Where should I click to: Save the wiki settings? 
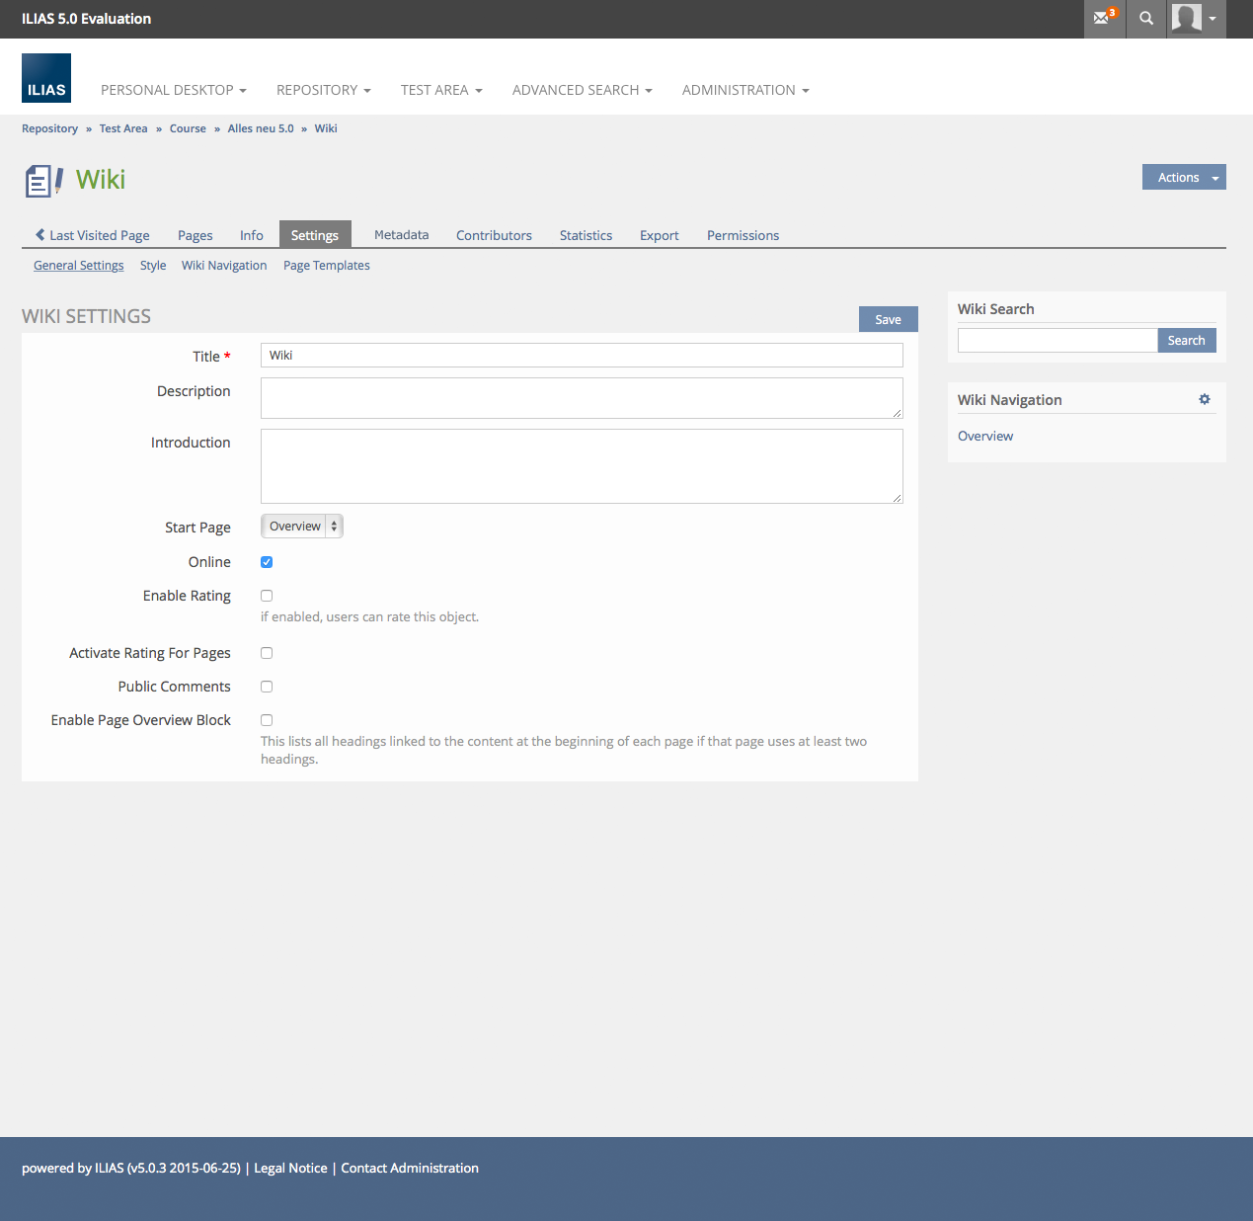click(x=888, y=319)
